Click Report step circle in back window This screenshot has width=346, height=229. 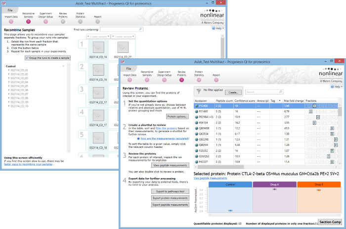click(97, 21)
